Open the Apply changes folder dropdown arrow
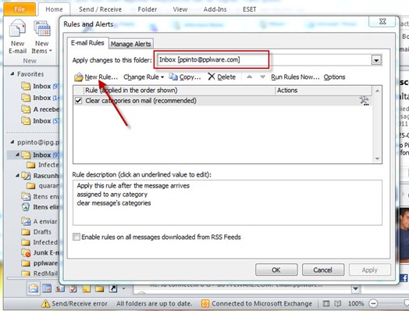 coord(376,60)
